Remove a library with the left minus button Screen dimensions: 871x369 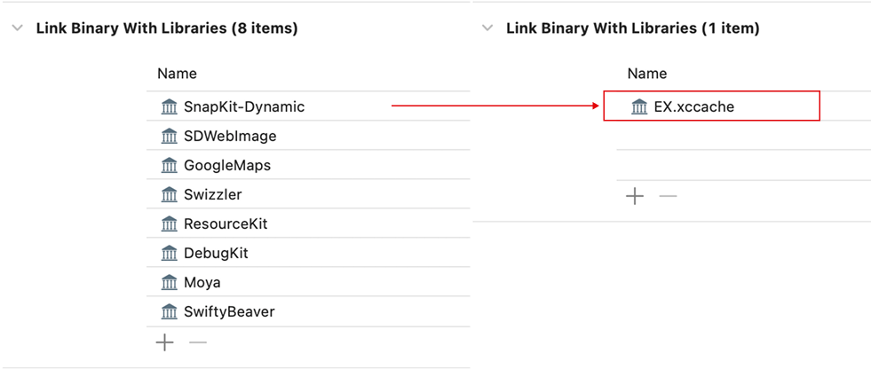click(x=198, y=343)
